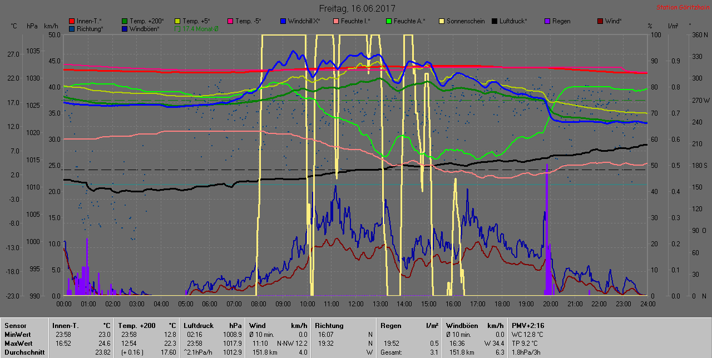Click the rain maximum time '19:52'
This screenshot has height=358, width=712.
pos(391,344)
